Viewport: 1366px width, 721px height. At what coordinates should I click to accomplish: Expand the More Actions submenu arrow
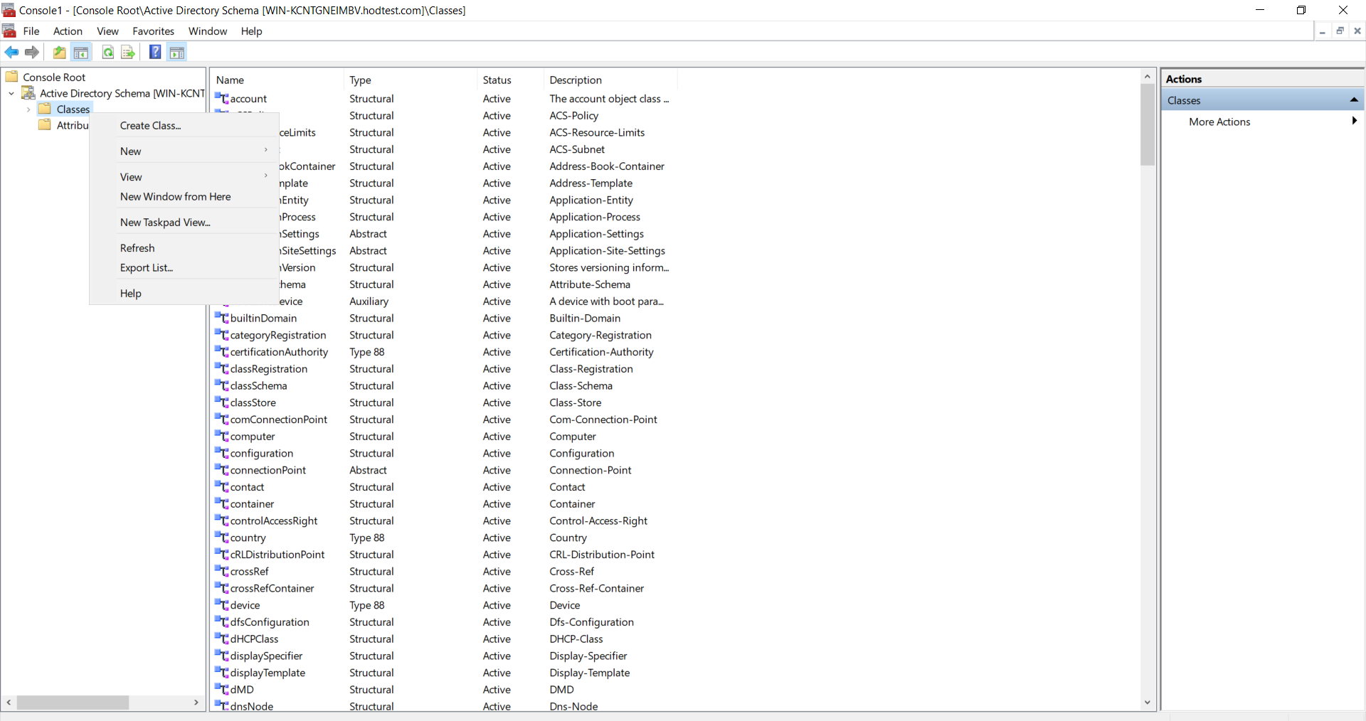click(1354, 122)
